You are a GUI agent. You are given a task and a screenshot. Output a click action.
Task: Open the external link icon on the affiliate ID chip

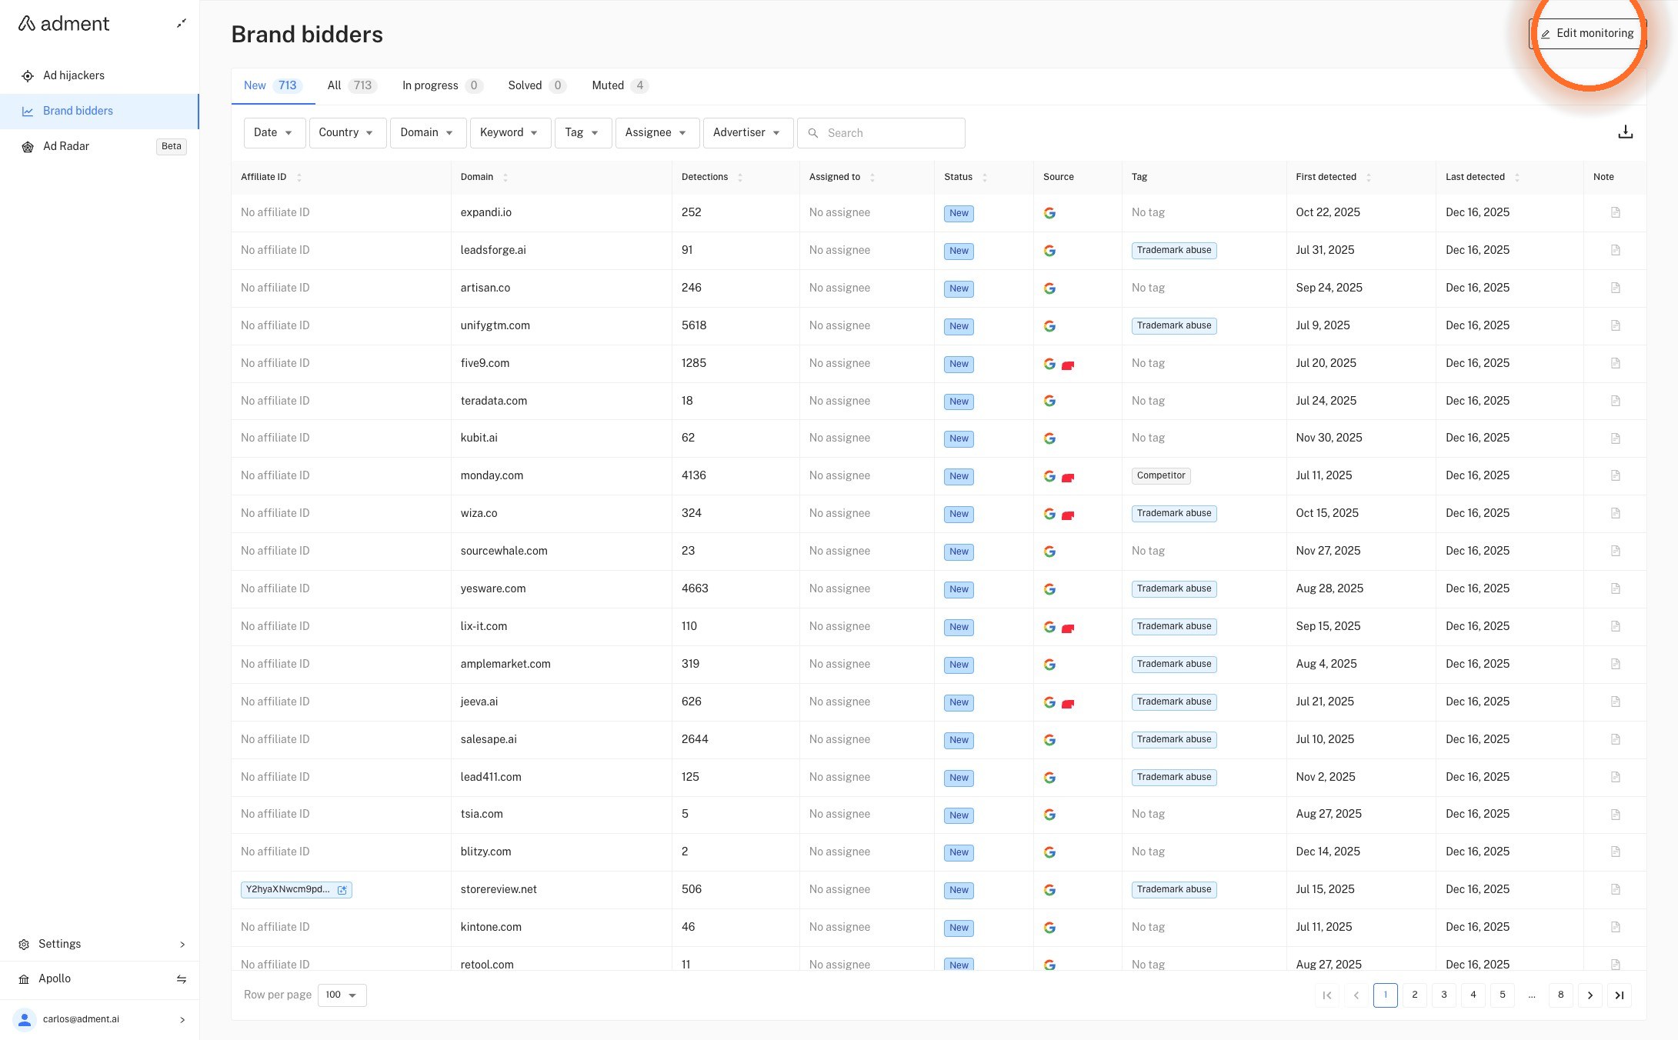[x=342, y=890]
